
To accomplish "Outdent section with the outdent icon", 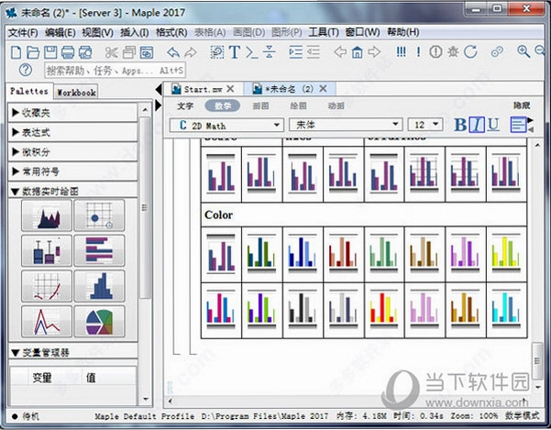I will point(314,52).
